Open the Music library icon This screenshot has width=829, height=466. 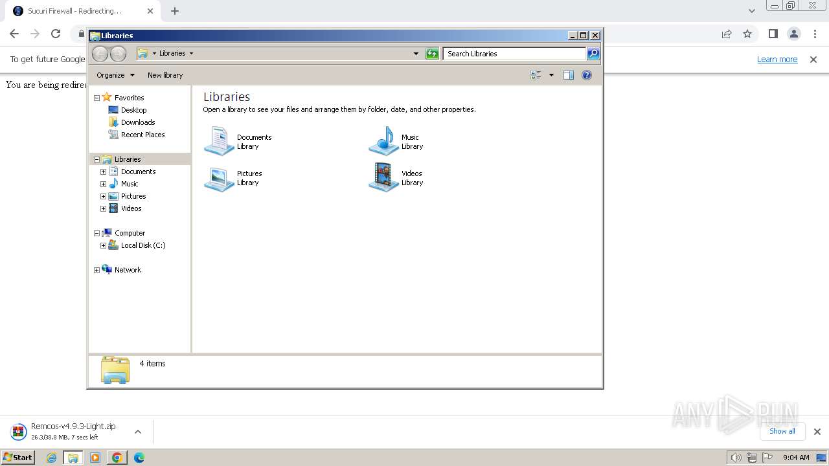[383, 141]
